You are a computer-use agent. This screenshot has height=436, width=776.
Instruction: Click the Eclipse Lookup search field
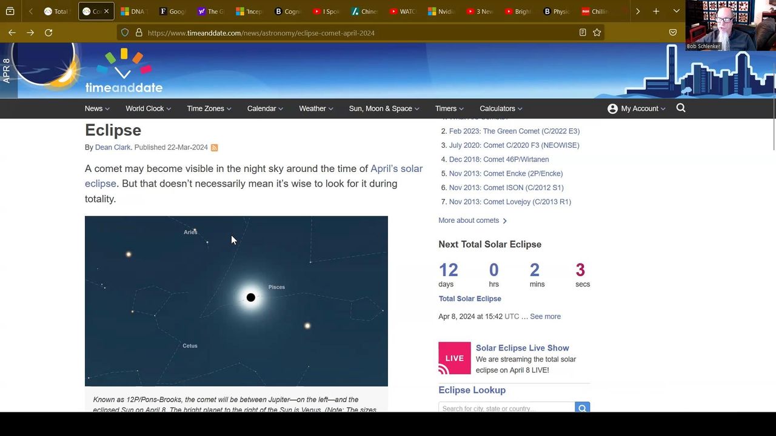[506, 408]
